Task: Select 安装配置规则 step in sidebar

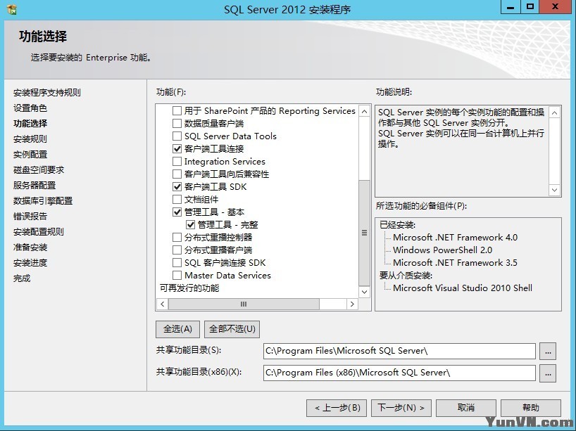Action: pos(39,232)
